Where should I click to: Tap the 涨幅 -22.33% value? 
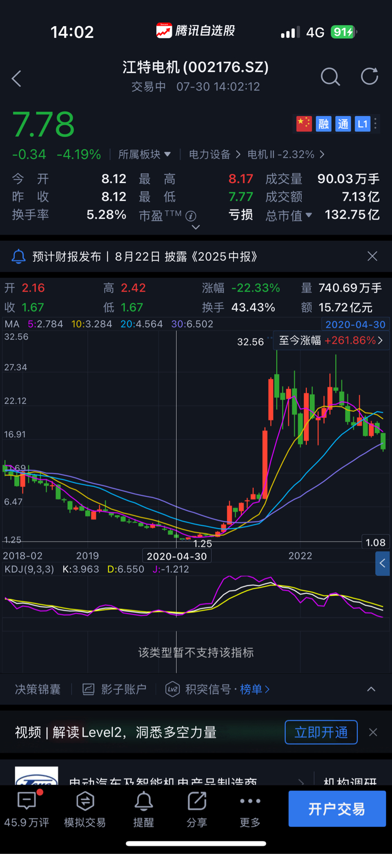tap(256, 288)
